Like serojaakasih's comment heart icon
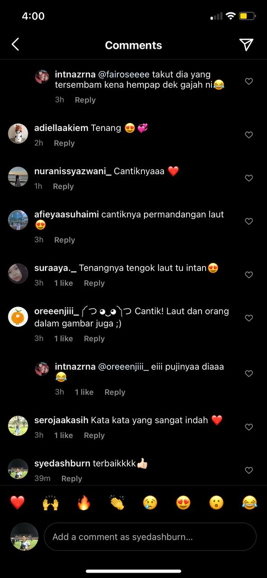Image resolution: width=267 pixels, height=578 pixels. point(249,427)
